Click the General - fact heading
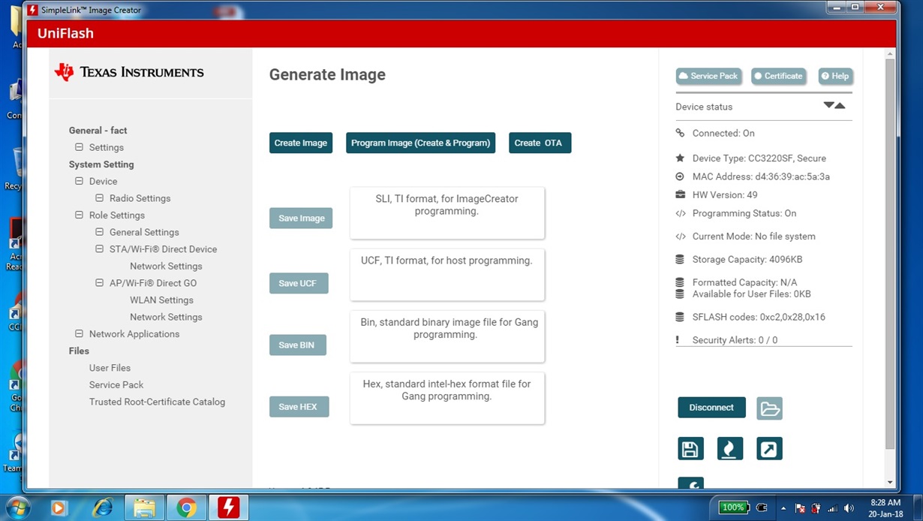The image size is (923, 521). click(x=98, y=131)
